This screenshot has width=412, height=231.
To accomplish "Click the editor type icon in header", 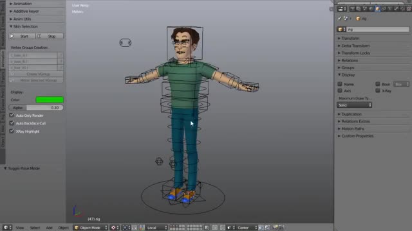I will point(7,228).
